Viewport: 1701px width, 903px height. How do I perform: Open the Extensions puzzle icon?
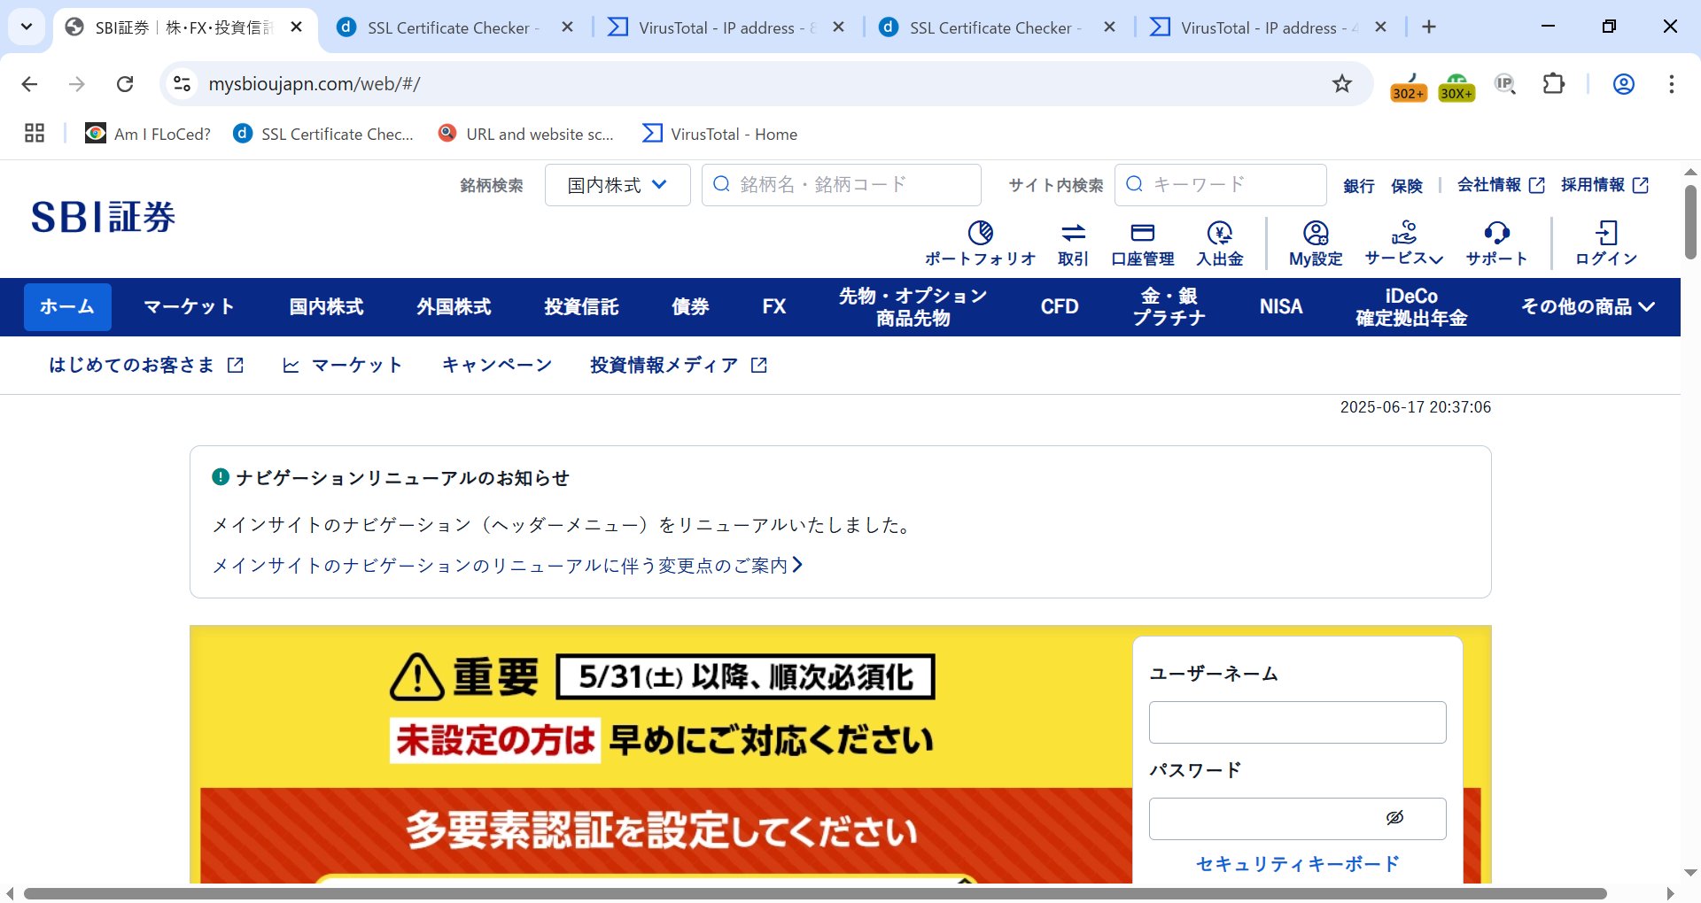coord(1554,84)
